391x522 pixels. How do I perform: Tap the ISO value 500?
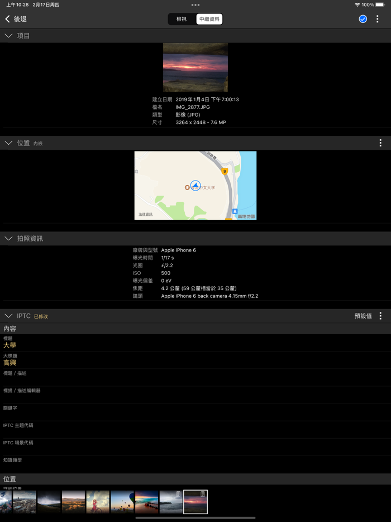coord(166,273)
